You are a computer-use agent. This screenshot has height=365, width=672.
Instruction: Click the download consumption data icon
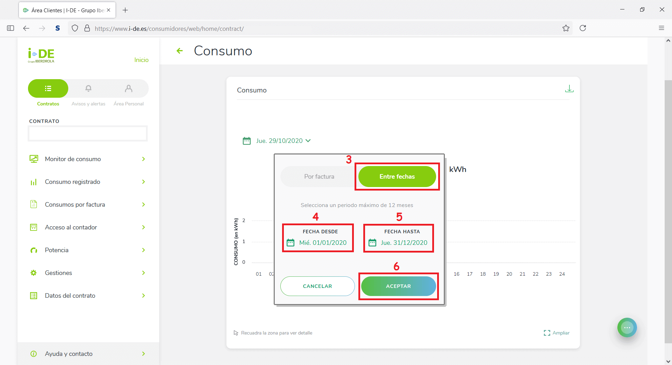pos(569,89)
